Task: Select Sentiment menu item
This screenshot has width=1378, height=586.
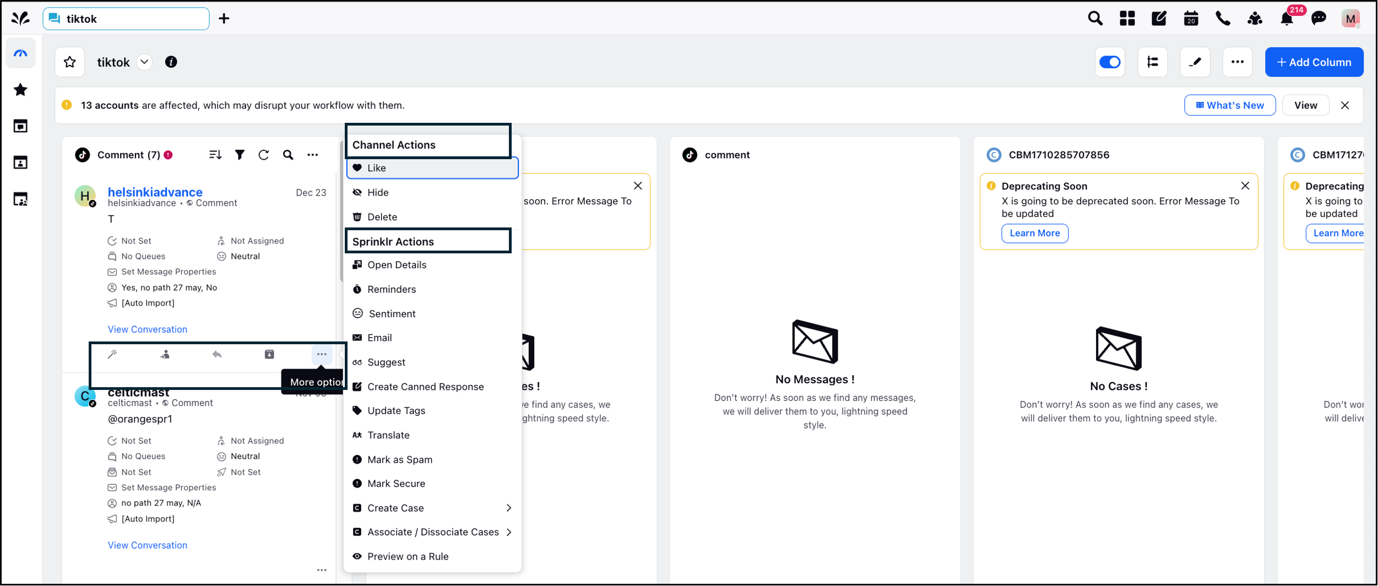Action: pos(432,314)
